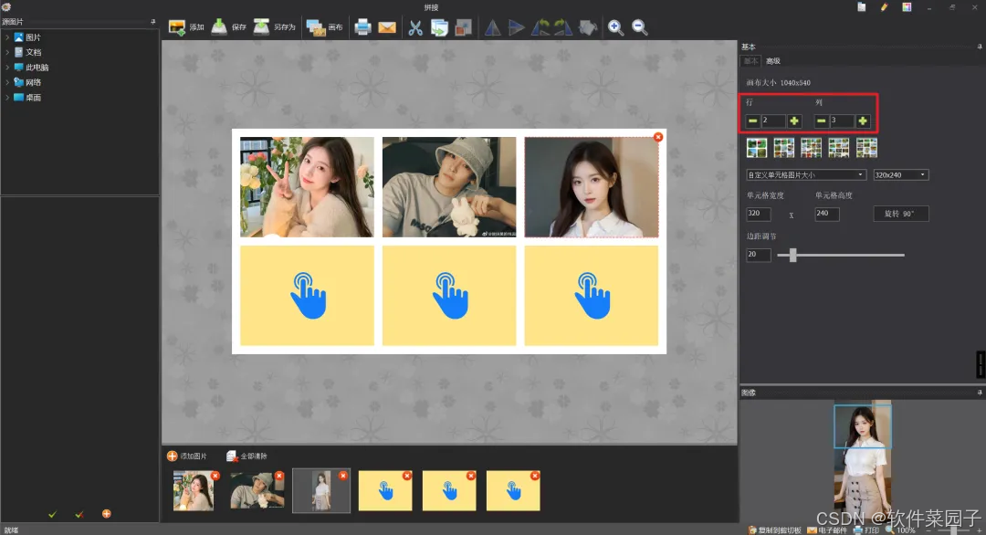Image resolution: width=986 pixels, height=535 pixels.
Task: Click the empty bottom-left yellow cell on canvas
Action: [x=307, y=296]
